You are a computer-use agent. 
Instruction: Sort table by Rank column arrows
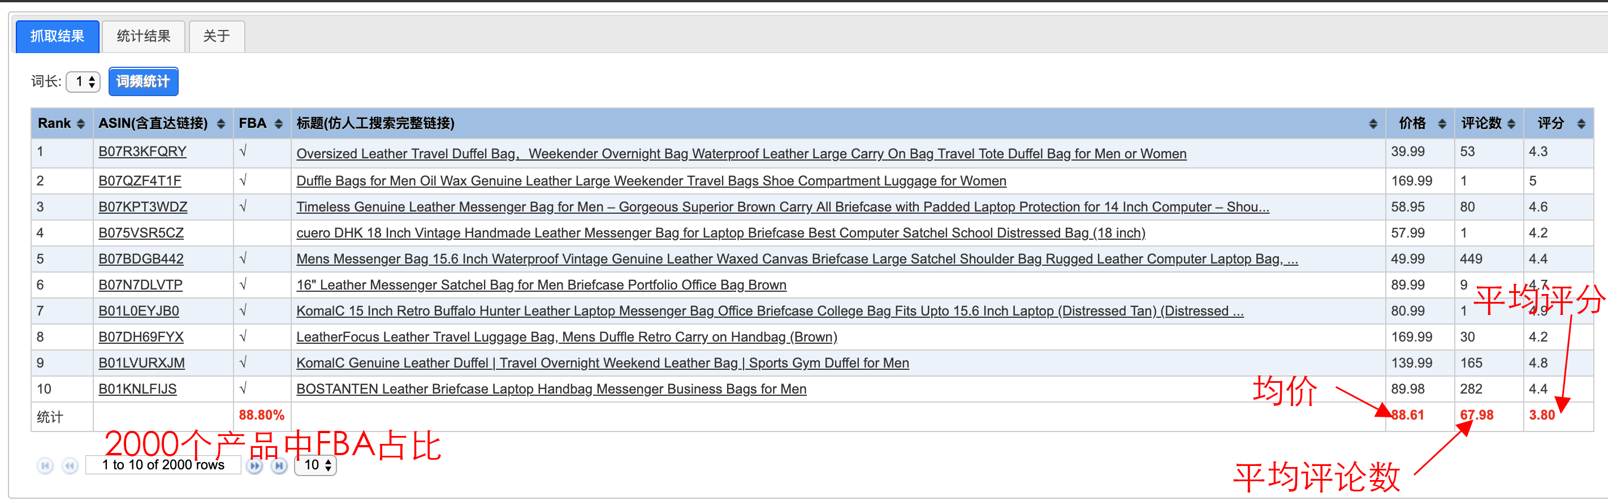pyautogui.click(x=80, y=123)
